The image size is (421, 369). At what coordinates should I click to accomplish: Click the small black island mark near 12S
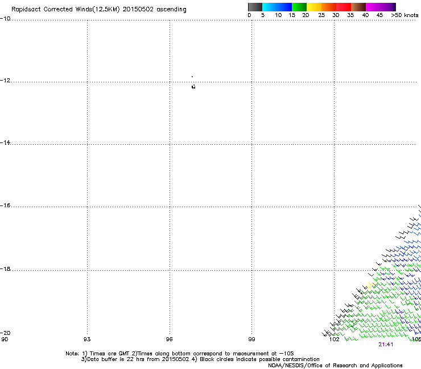193,86
